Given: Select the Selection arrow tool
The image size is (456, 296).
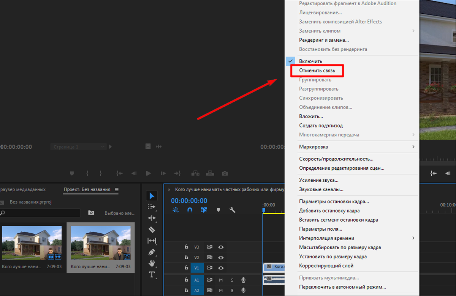Looking at the screenshot, I should [x=152, y=196].
